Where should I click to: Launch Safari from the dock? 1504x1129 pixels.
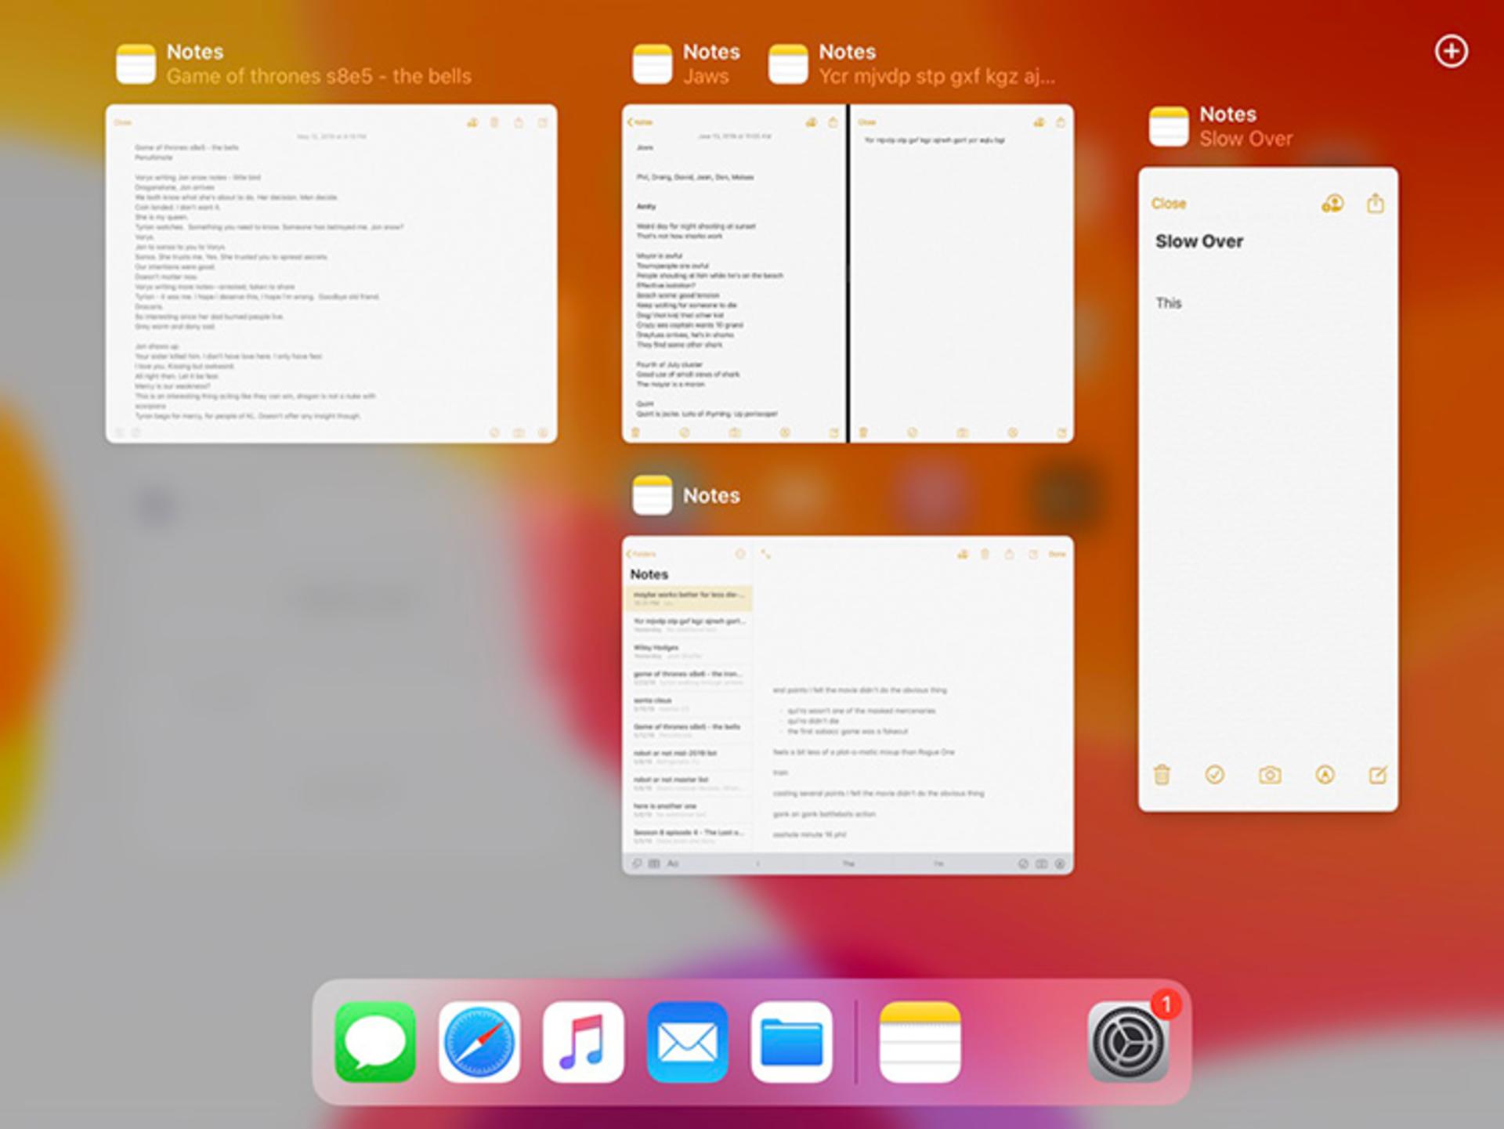479,1042
